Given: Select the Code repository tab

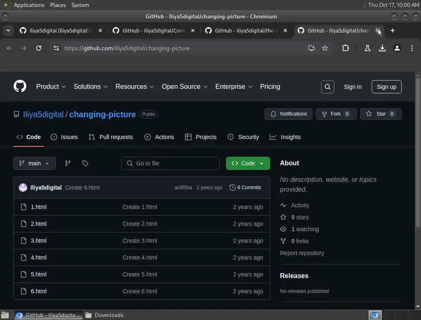Looking at the screenshot, I should pos(28,137).
